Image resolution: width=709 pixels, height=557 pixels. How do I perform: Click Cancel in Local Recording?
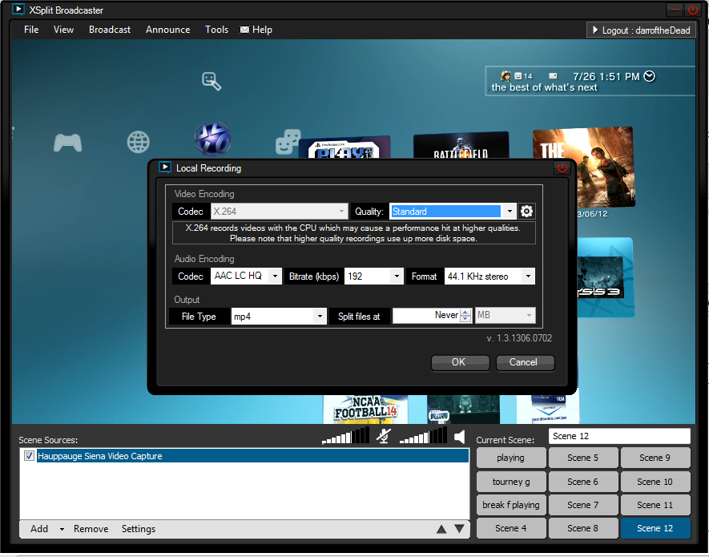pos(525,362)
